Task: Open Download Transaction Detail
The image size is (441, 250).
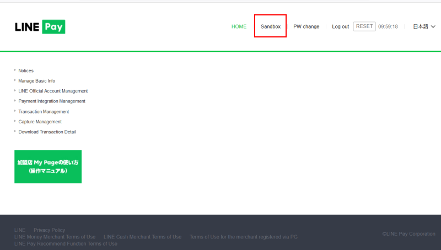Action: (x=47, y=132)
